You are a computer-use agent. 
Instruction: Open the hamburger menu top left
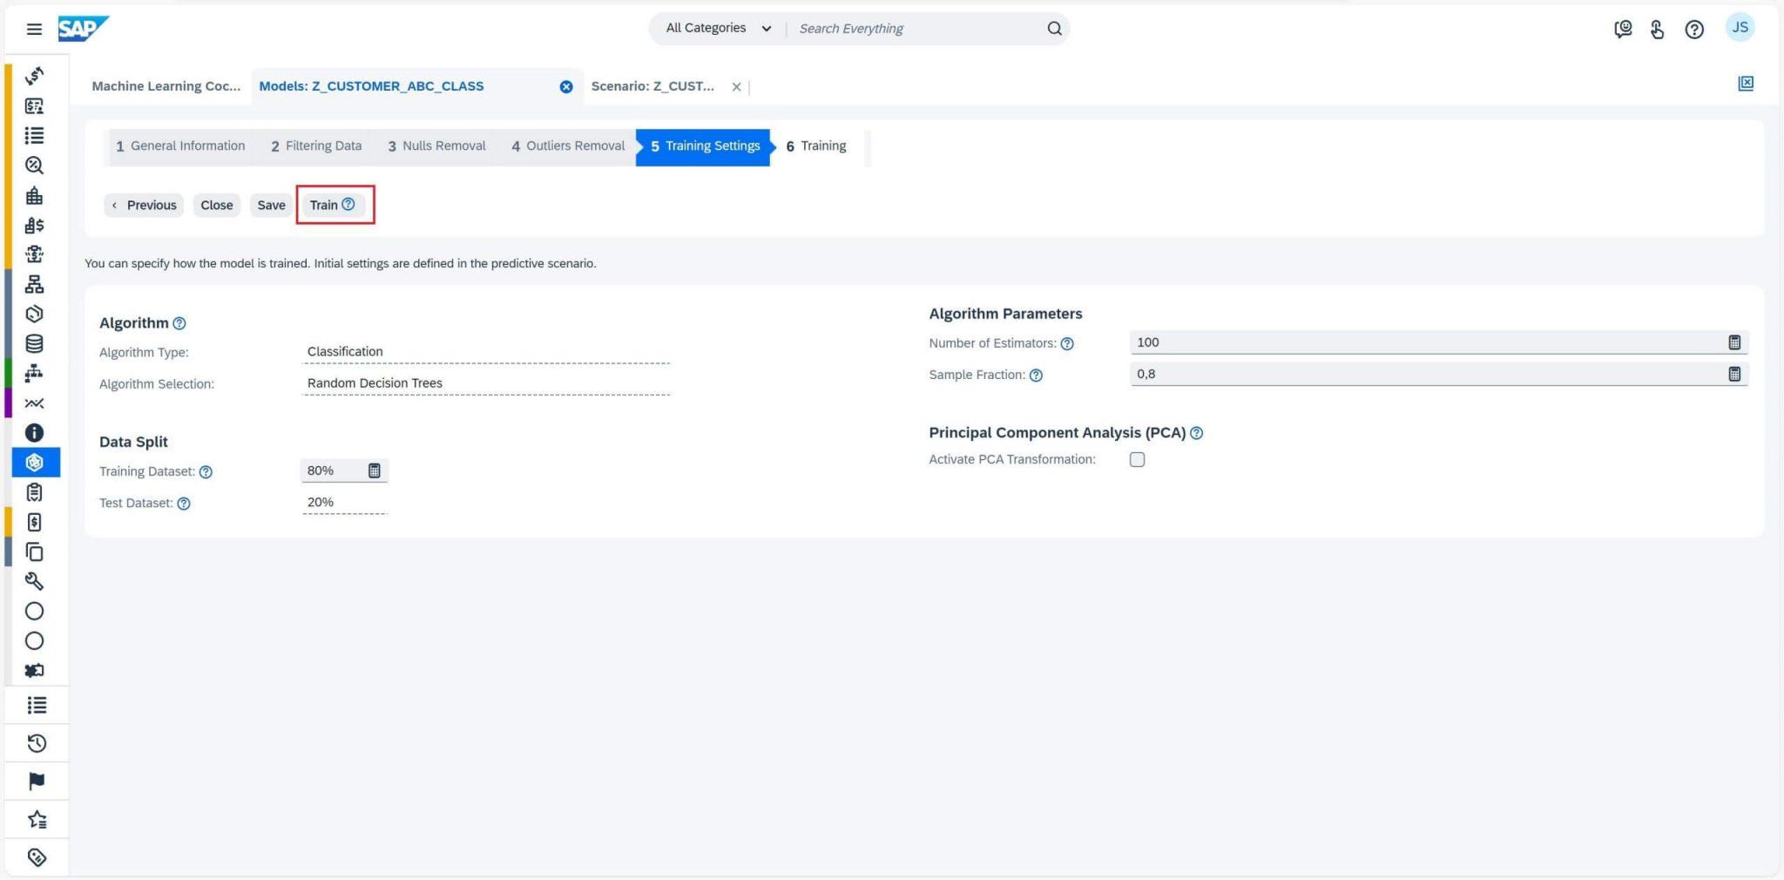(x=35, y=28)
